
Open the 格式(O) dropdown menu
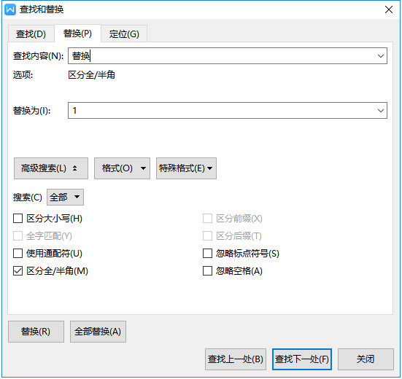click(122, 168)
